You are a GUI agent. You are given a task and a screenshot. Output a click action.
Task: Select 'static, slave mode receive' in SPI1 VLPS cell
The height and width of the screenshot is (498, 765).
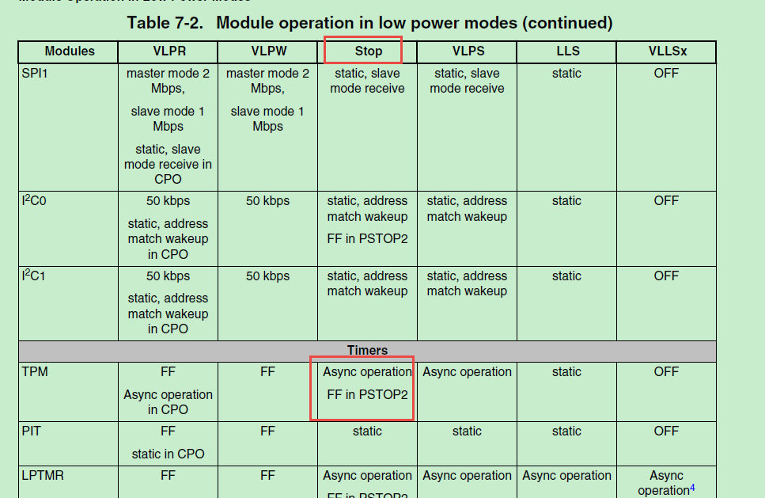point(467,81)
